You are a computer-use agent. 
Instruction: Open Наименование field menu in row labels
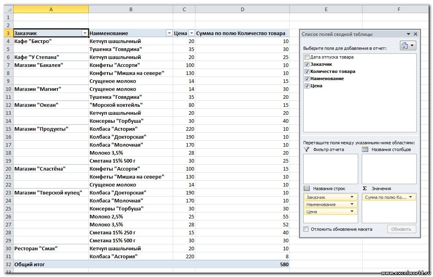pyautogui.click(x=352, y=204)
